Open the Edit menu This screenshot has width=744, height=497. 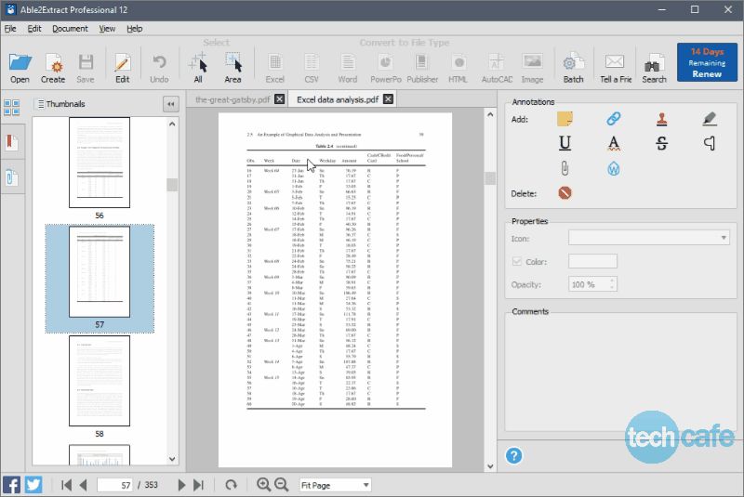tap(34, 29)
